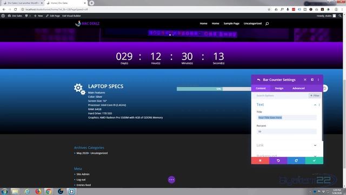Click the site header search icon
This screenshot has height=195, width=346.
coord(267,24)
